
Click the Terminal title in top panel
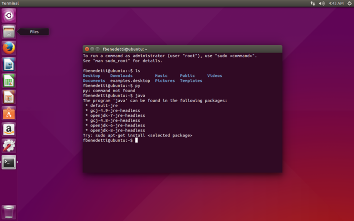click(x=10, y=3)
